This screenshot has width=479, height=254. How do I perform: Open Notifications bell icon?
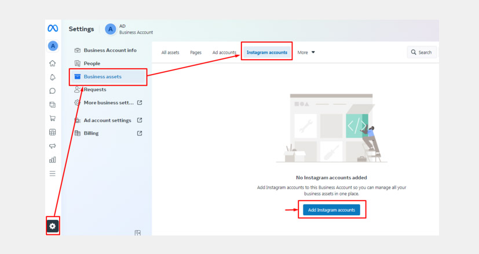(x=53, y=77)
